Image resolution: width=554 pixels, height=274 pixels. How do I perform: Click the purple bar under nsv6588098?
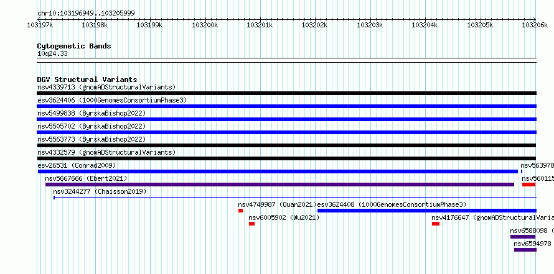tap(523, 237)
